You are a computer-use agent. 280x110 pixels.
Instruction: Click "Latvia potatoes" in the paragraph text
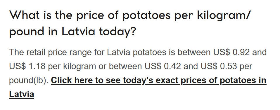(x=136, y=52)
